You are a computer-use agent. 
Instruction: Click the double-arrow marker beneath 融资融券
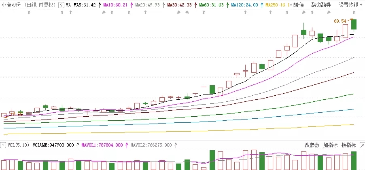tap(312, 13)
